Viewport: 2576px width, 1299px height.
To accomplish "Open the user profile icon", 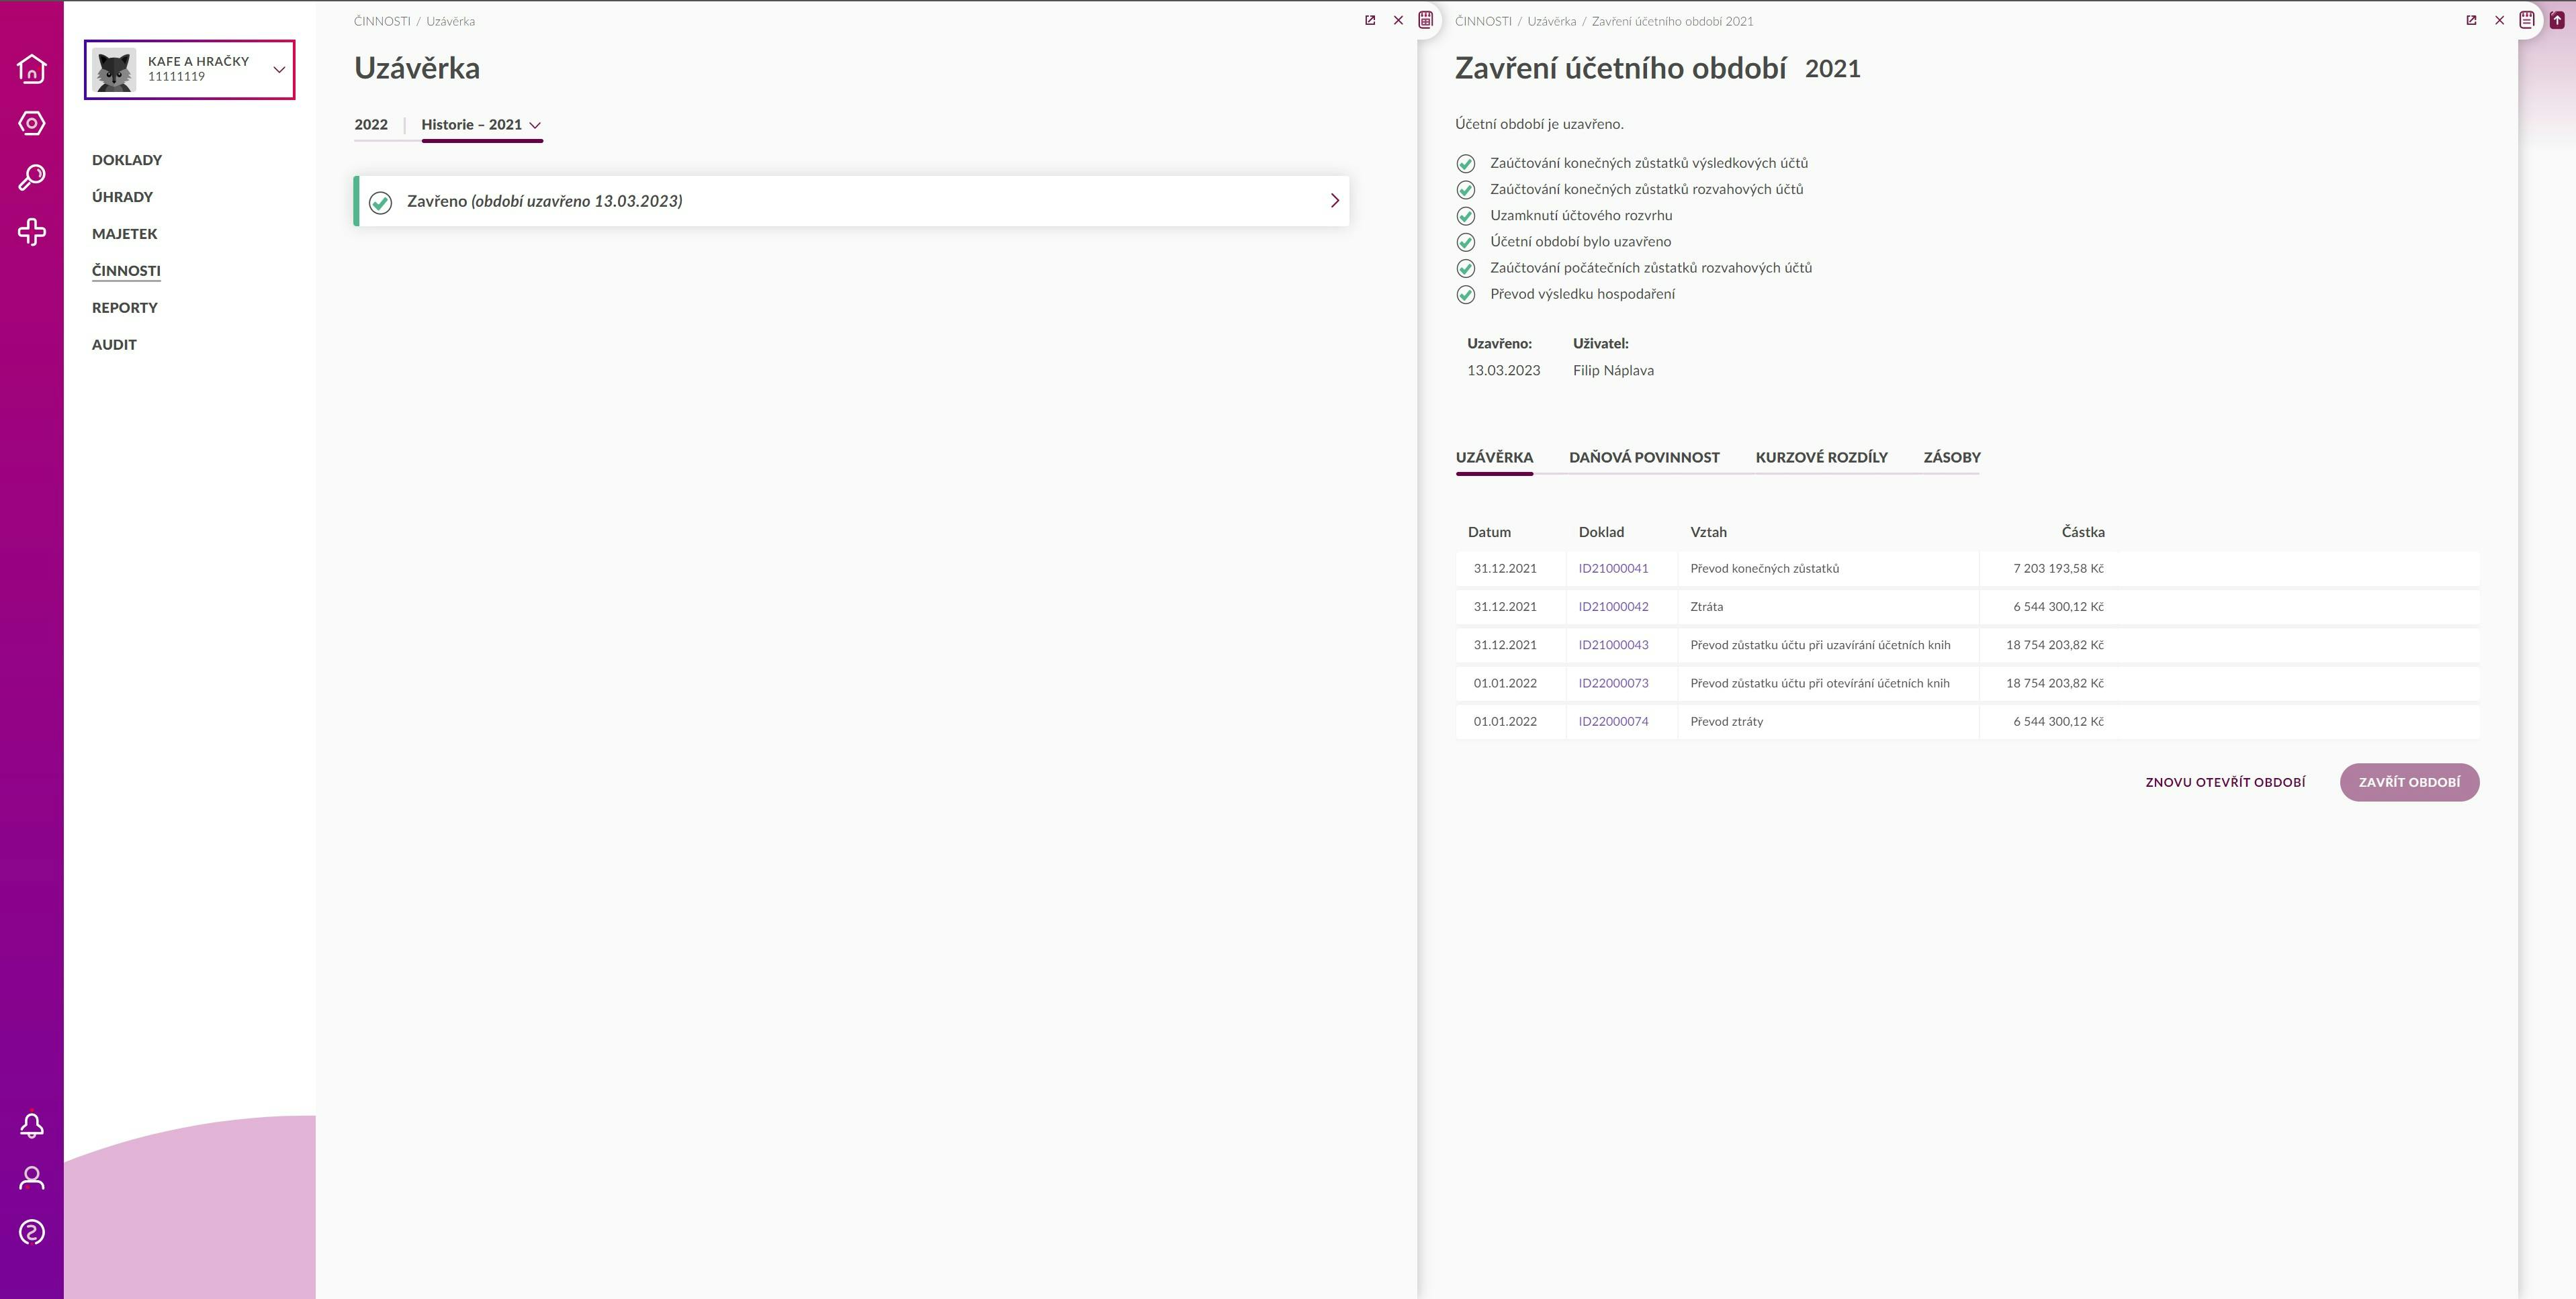I will [x=32, y=1178].
